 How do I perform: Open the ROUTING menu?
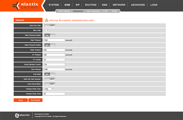[x=91, y=5]
